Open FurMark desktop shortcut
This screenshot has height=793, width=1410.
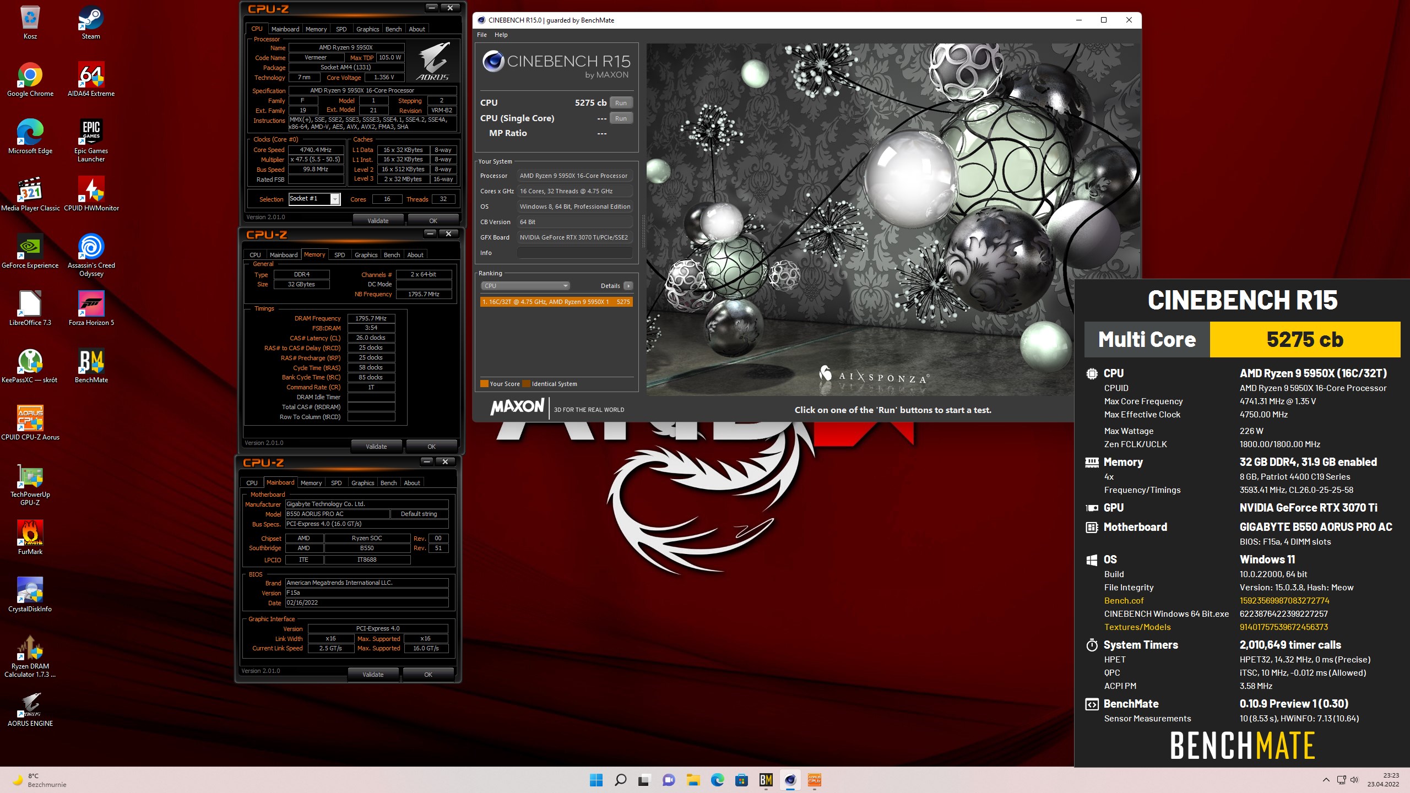point(30,537)
